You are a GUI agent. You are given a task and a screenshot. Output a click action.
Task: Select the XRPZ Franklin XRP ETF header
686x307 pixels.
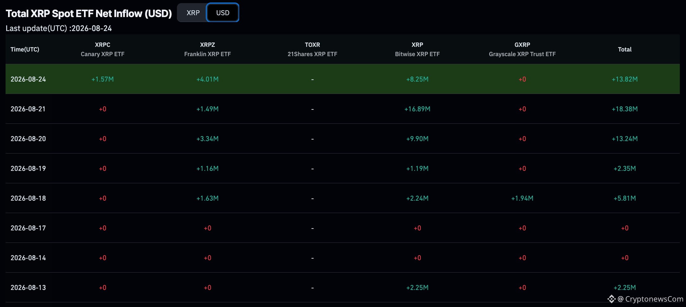(207, 49)
